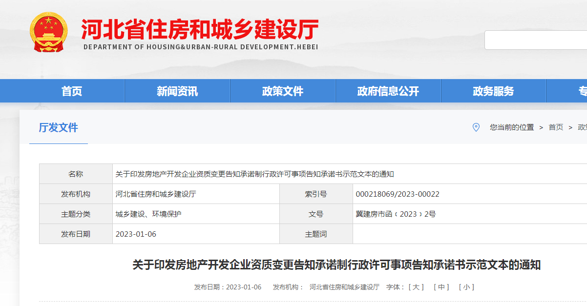Go to the 新闻资讯 navigation section

click(x=177, y=91)
